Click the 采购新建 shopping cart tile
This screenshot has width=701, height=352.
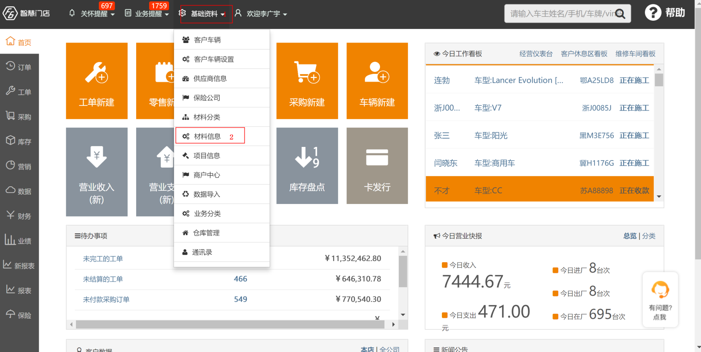tap(307, 81)
